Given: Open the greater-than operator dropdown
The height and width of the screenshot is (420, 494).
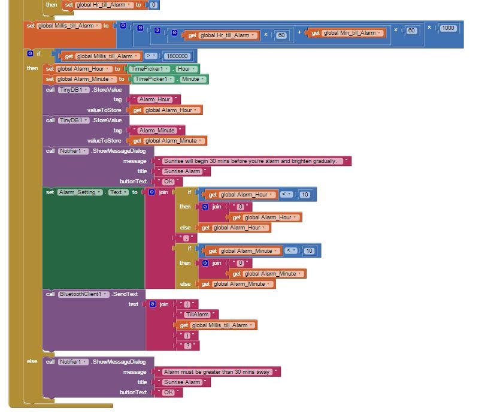Looking at the screenshot, I should [x=150, y=56].
